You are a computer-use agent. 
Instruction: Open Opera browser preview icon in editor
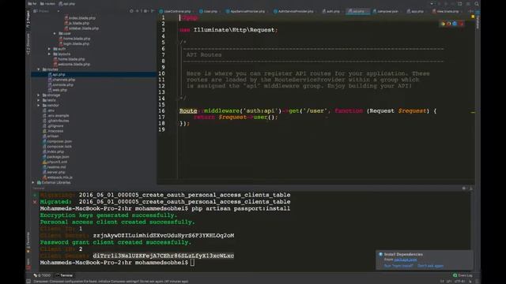click(x=461, y=24)
